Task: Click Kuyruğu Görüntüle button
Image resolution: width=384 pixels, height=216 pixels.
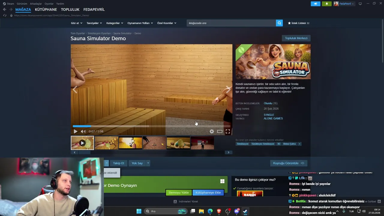Action: [x=289, y=163]
